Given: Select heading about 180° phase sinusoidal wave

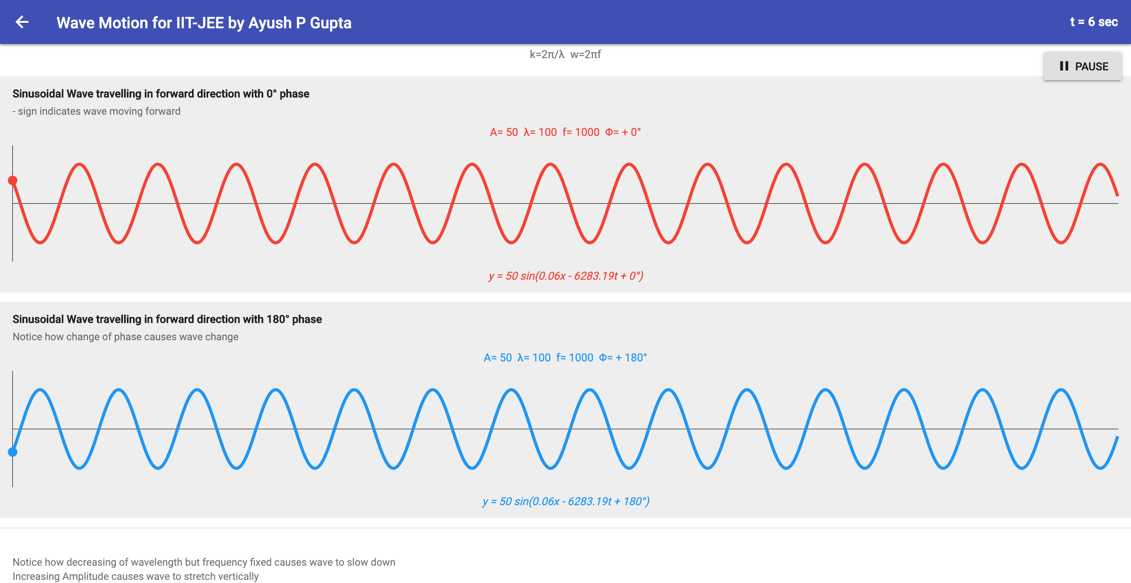Looking at the screenshot, I should tap(167, 319).
